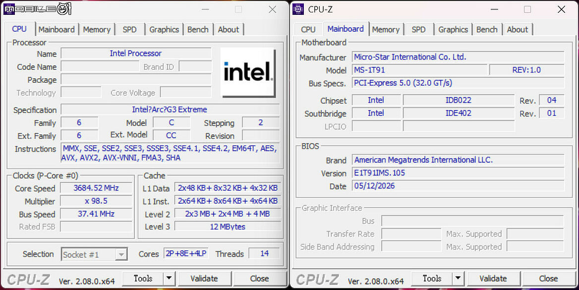Click the L1 Data cache value
Image resolution: width=579 pixels, height=290 pixels.
[228, 188]
